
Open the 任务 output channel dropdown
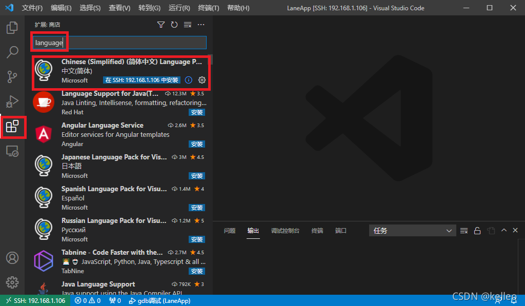pyautogui.click(x=412, y=231)
